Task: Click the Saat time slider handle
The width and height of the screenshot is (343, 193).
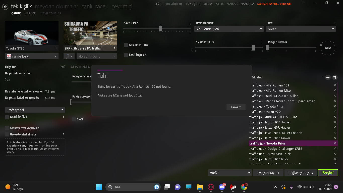Action: click(x=160, y=29)
